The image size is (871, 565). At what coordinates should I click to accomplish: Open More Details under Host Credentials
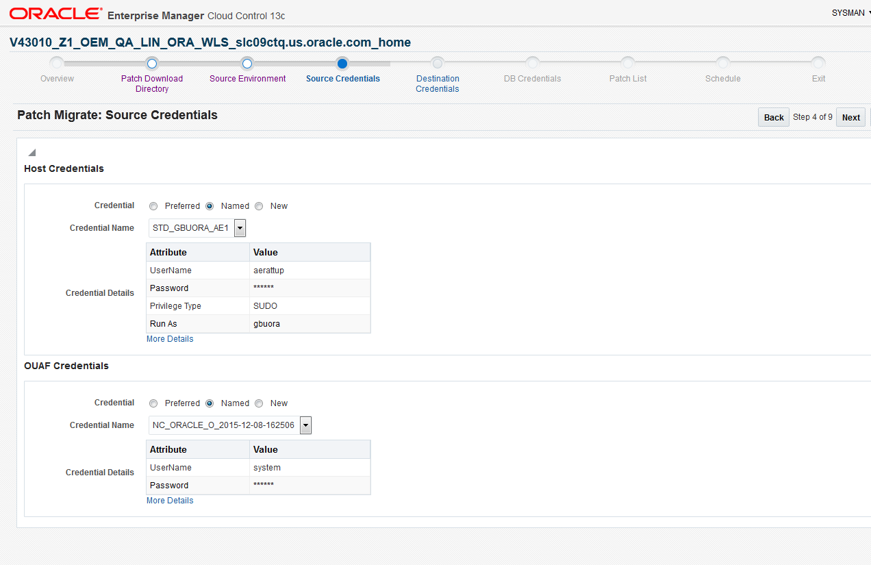coord(170,339)
